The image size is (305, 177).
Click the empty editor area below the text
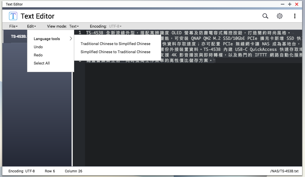pyautogui.click(x=194, y=115)
